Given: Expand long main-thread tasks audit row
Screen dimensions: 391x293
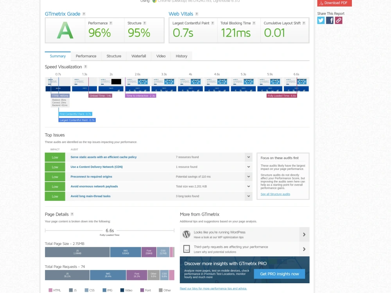Looking at the screenshot, I should click(x=249, y=196).
